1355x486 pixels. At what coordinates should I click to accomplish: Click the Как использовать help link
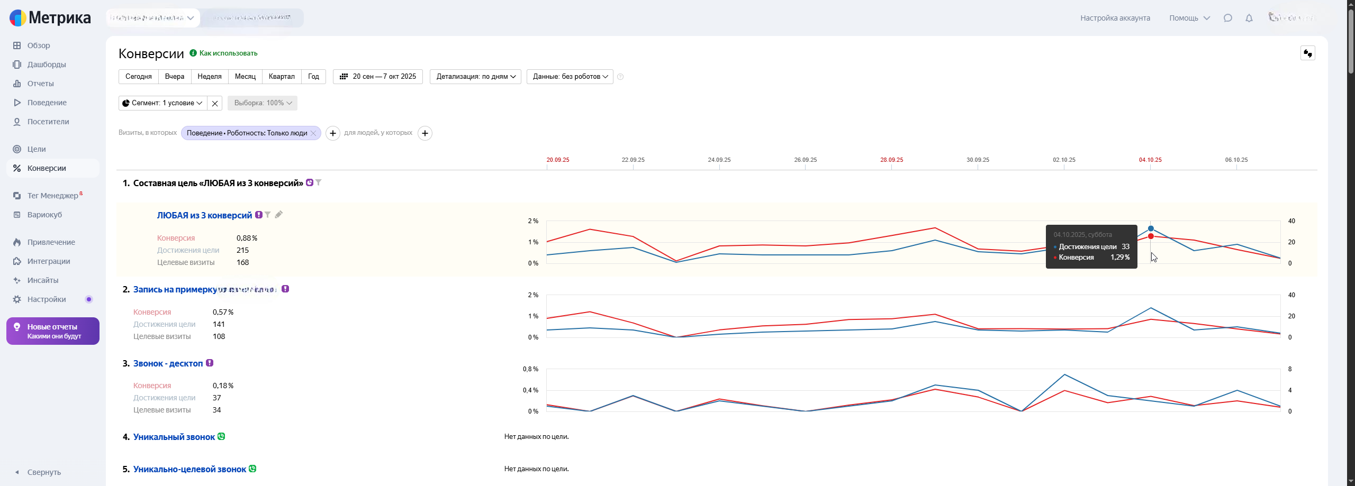click(228, 53)
